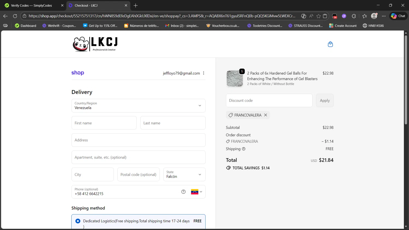Click the Postal code field

(x=139, y=174)
